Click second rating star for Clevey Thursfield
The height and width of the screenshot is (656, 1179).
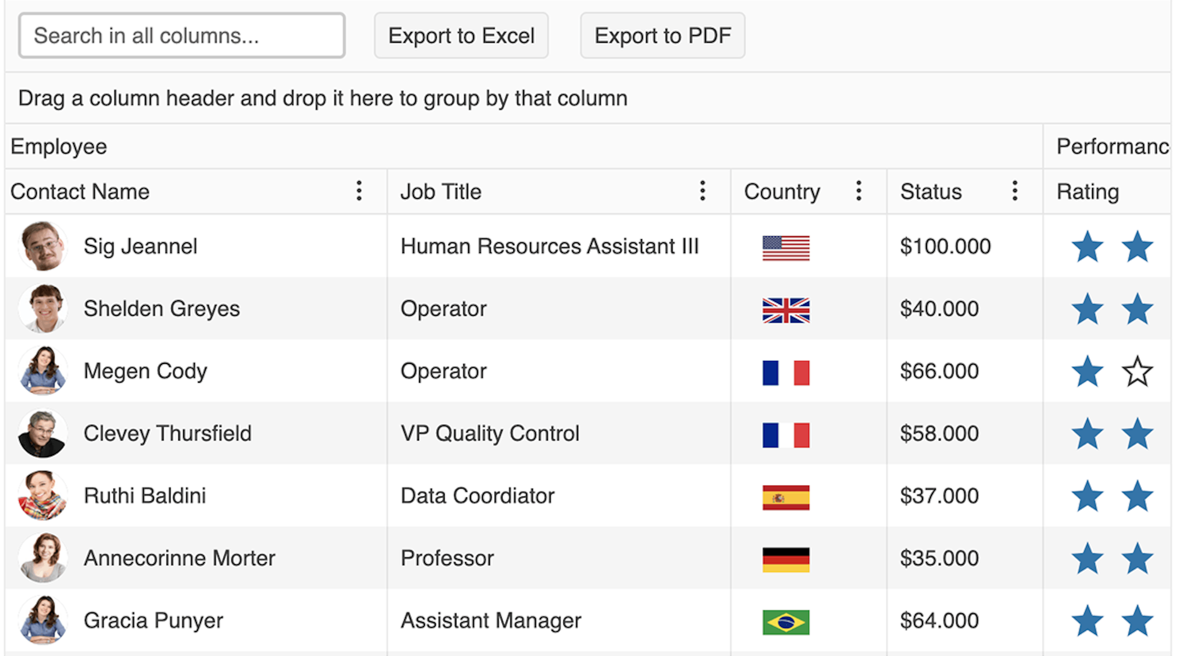(1137, 434)
